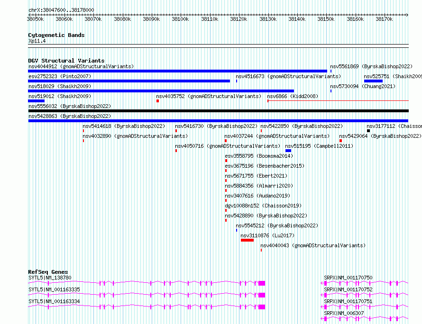Click SYTL5|NM_001163335 transcript label
Screen dimensions: 422x324
(x=54, y=289)
